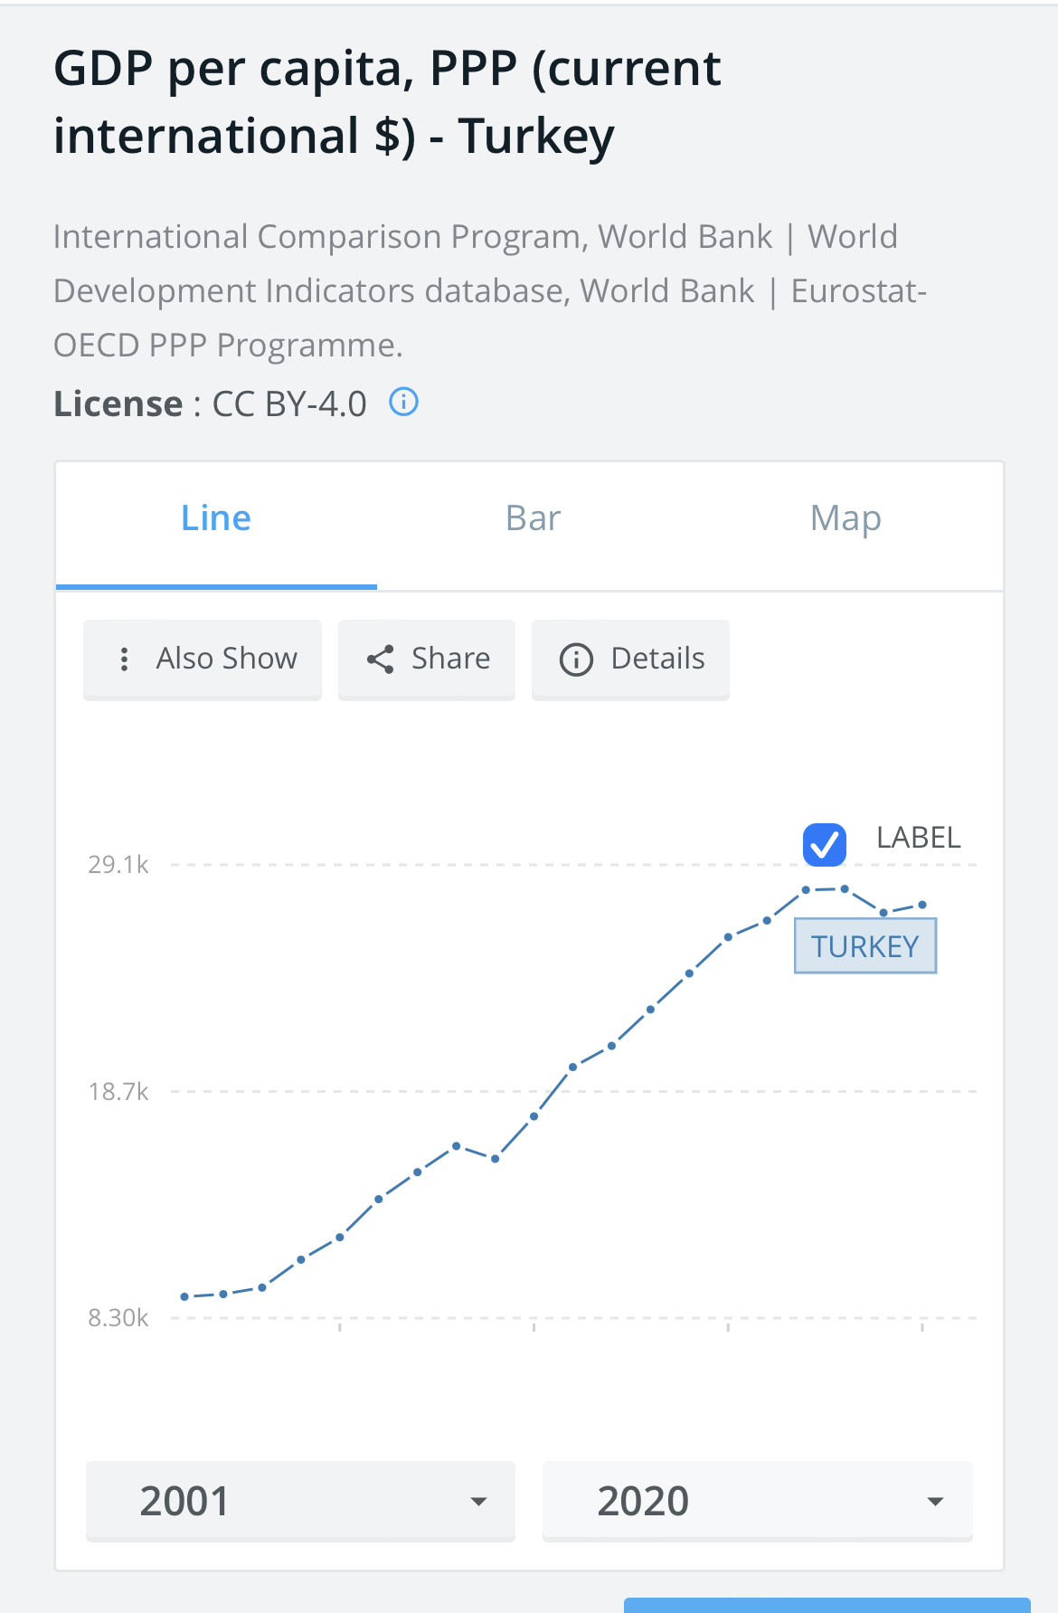1058x1613 pixels.
Task: Click the Share button
Action: (427, 659)
